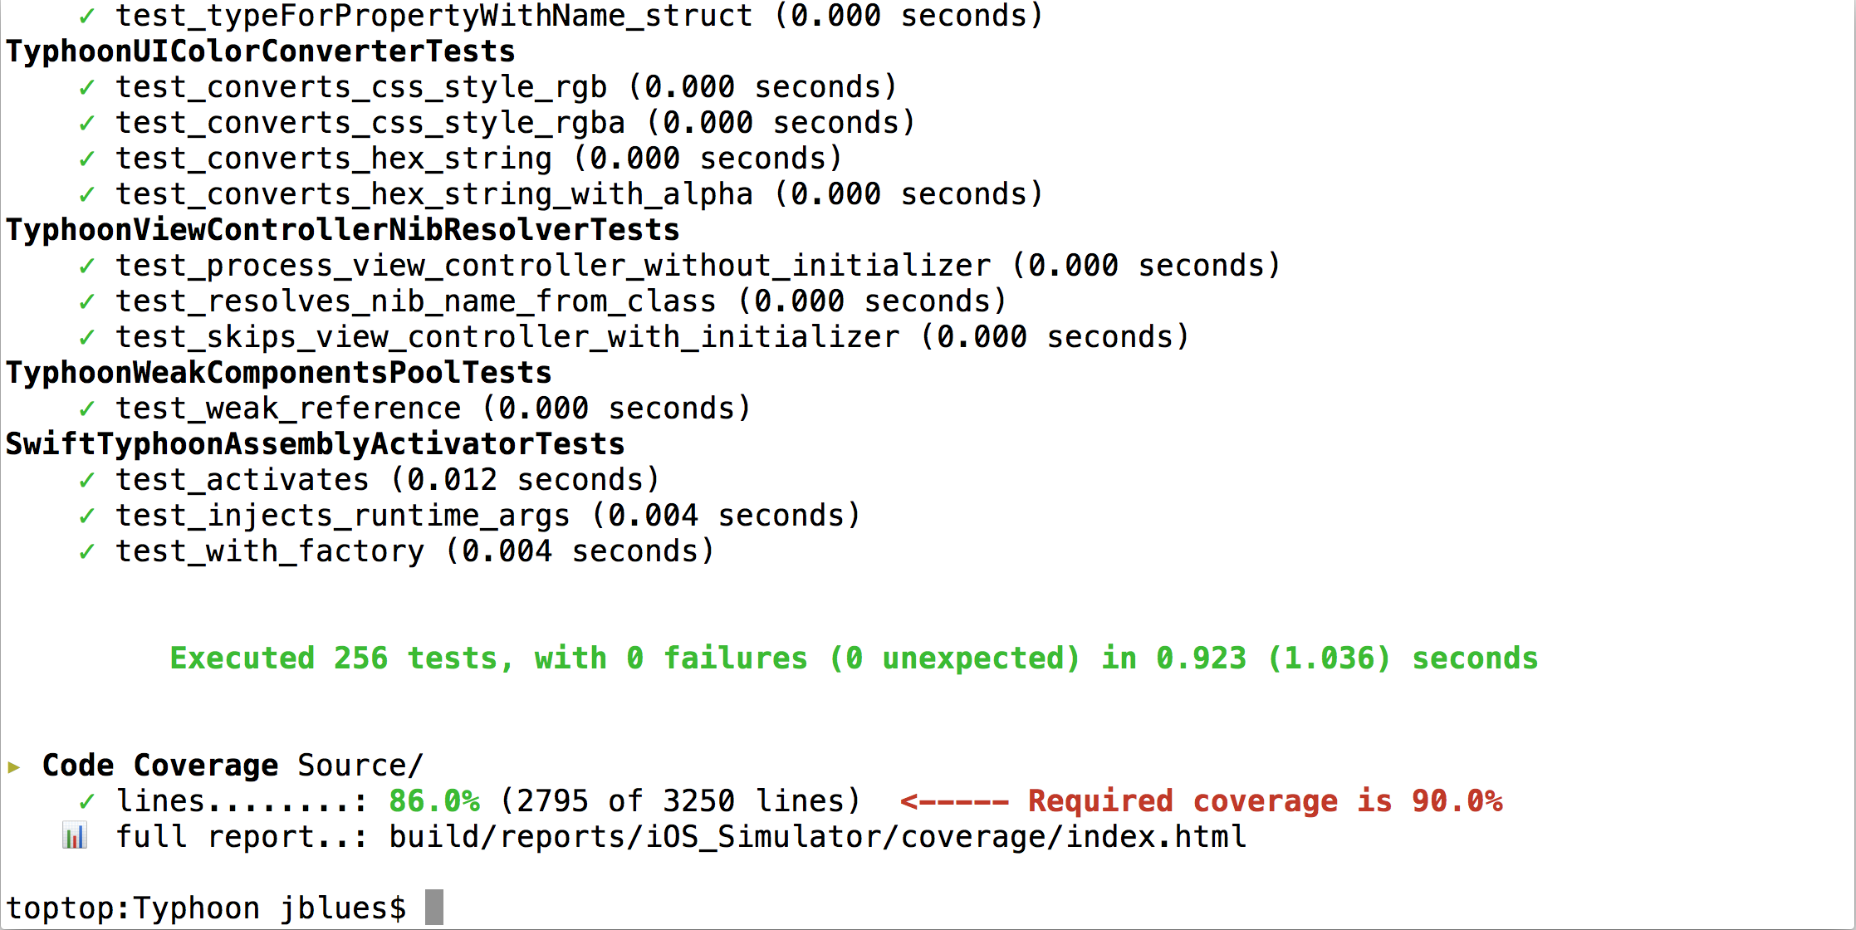1856x930 pixels.
Task: Click checkmark beside test_resolves_nib_name_from_class
Action: point(87,302)
